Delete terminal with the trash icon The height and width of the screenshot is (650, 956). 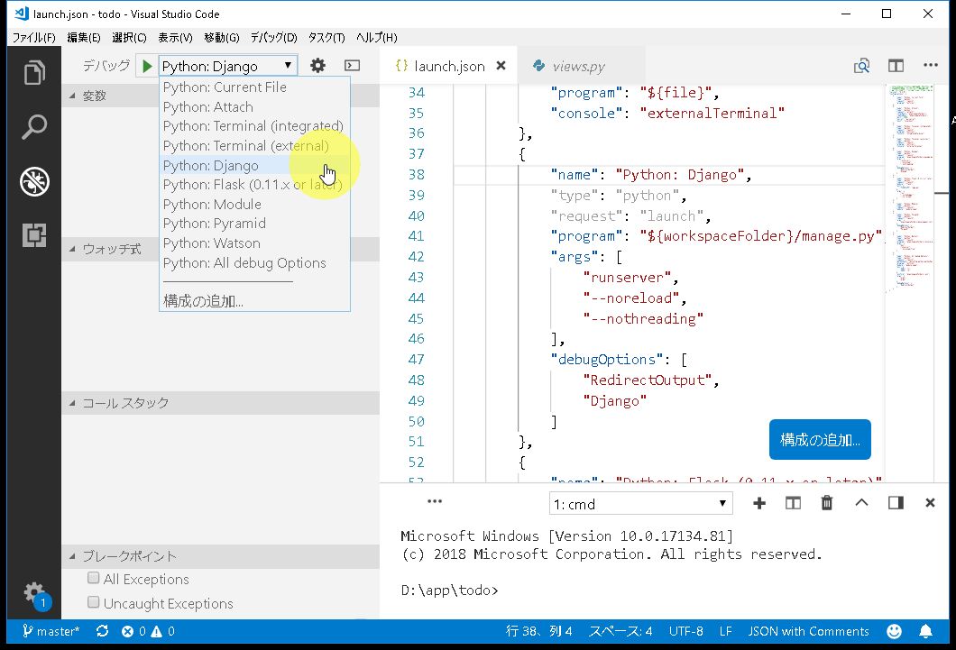pos(827,503)
